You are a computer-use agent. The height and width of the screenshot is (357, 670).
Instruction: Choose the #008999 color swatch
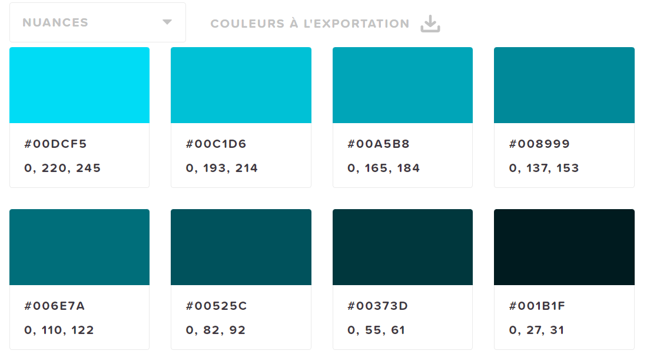click(x=564, y=85)
